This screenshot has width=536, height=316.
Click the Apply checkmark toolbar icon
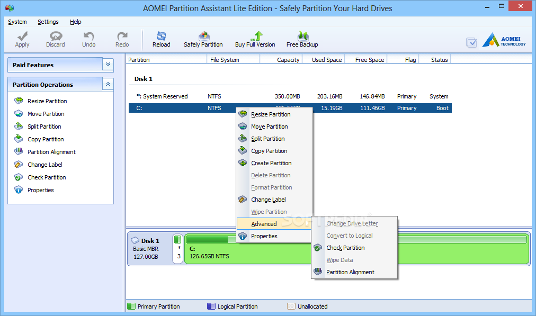click(22, 36)
